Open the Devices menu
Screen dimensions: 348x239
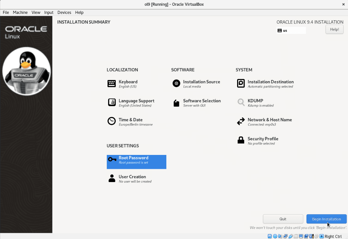(x=64, y=13)
